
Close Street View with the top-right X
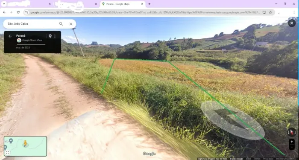(292, 23)
